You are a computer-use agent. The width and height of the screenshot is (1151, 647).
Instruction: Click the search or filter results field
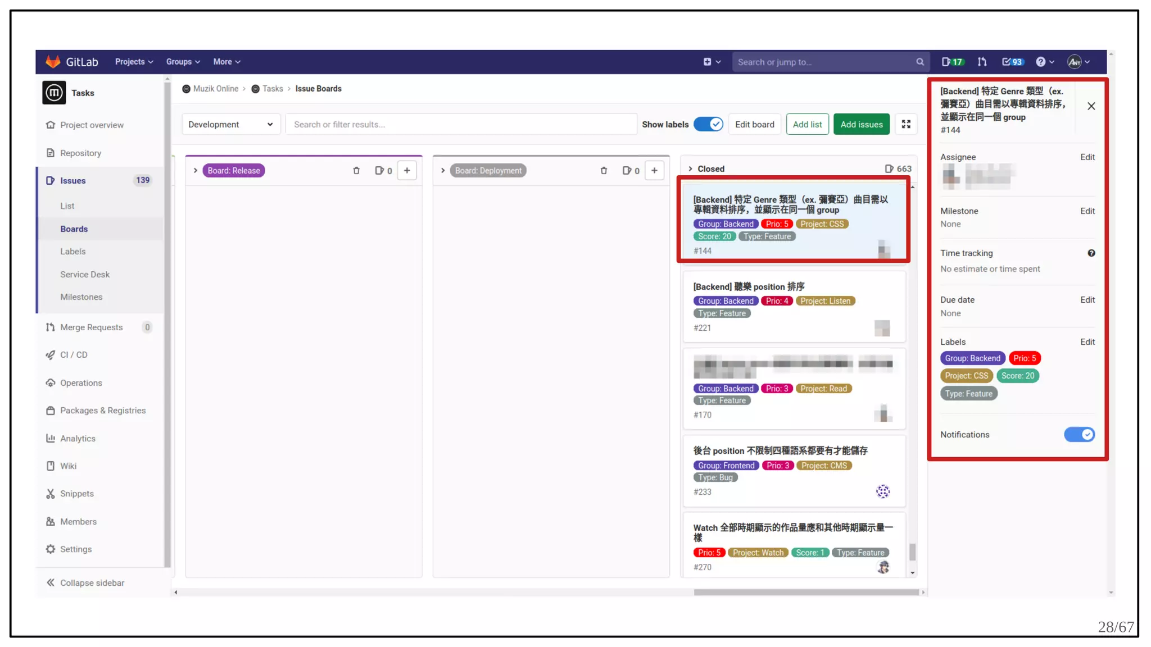point(461,124)
